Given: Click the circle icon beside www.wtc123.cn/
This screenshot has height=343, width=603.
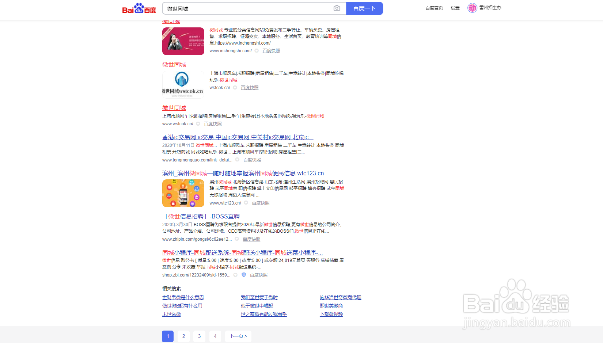Looking at the screenshot, I should (246, 203).
